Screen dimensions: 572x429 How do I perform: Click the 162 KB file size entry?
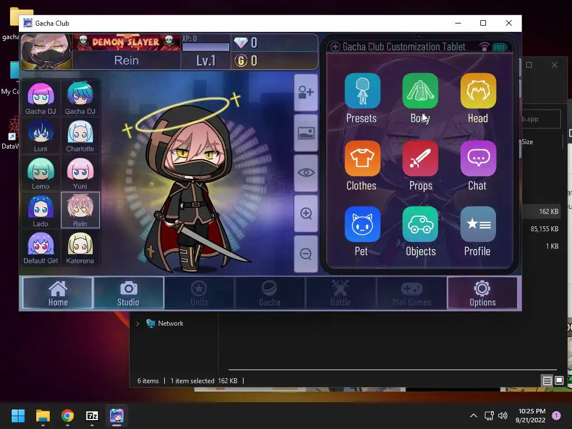pyautogui.click(x=549, y=211)
